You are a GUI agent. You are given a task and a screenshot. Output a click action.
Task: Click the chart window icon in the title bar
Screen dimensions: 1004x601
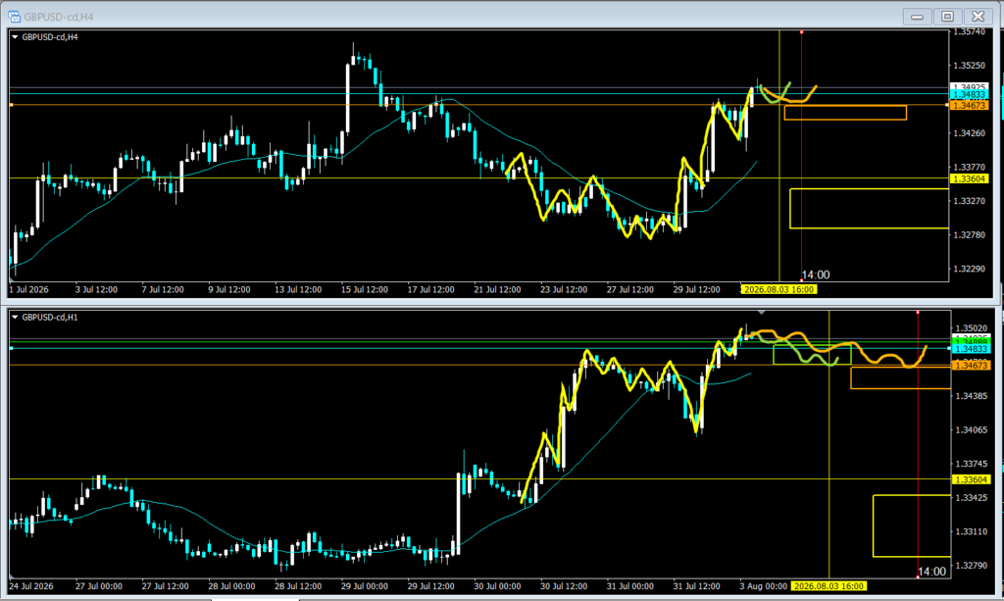point(14,17)
